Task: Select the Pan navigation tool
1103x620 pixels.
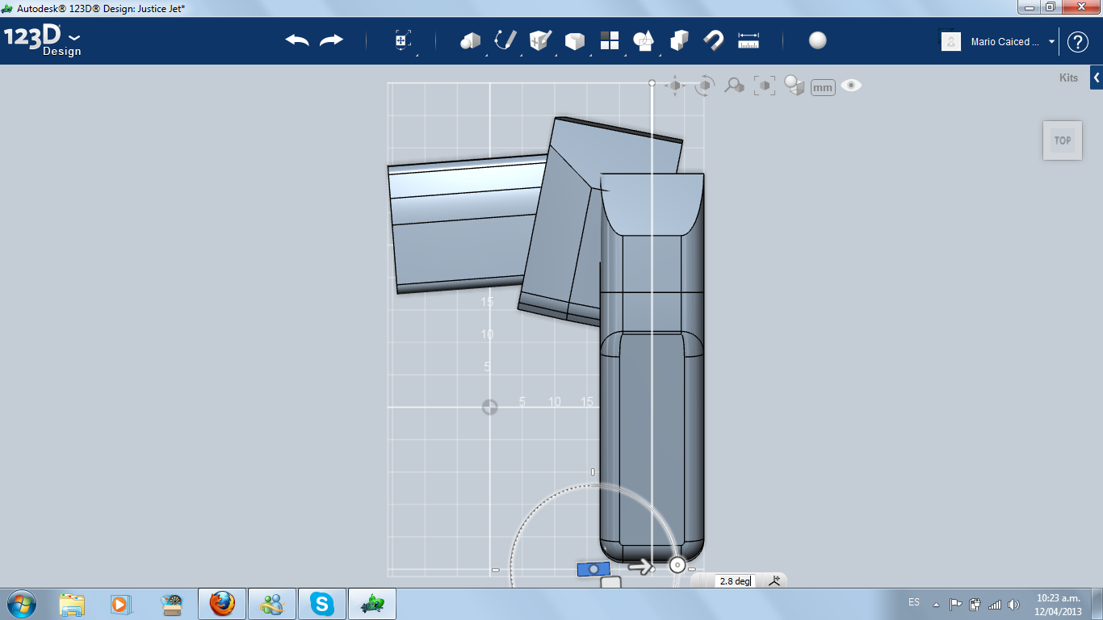Action: coord(675,86)
